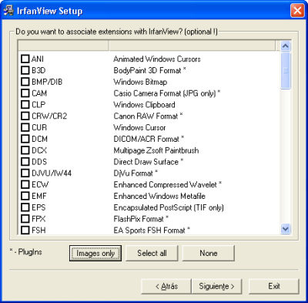Click the Select all button
The image size is (308, 303).
152,253
